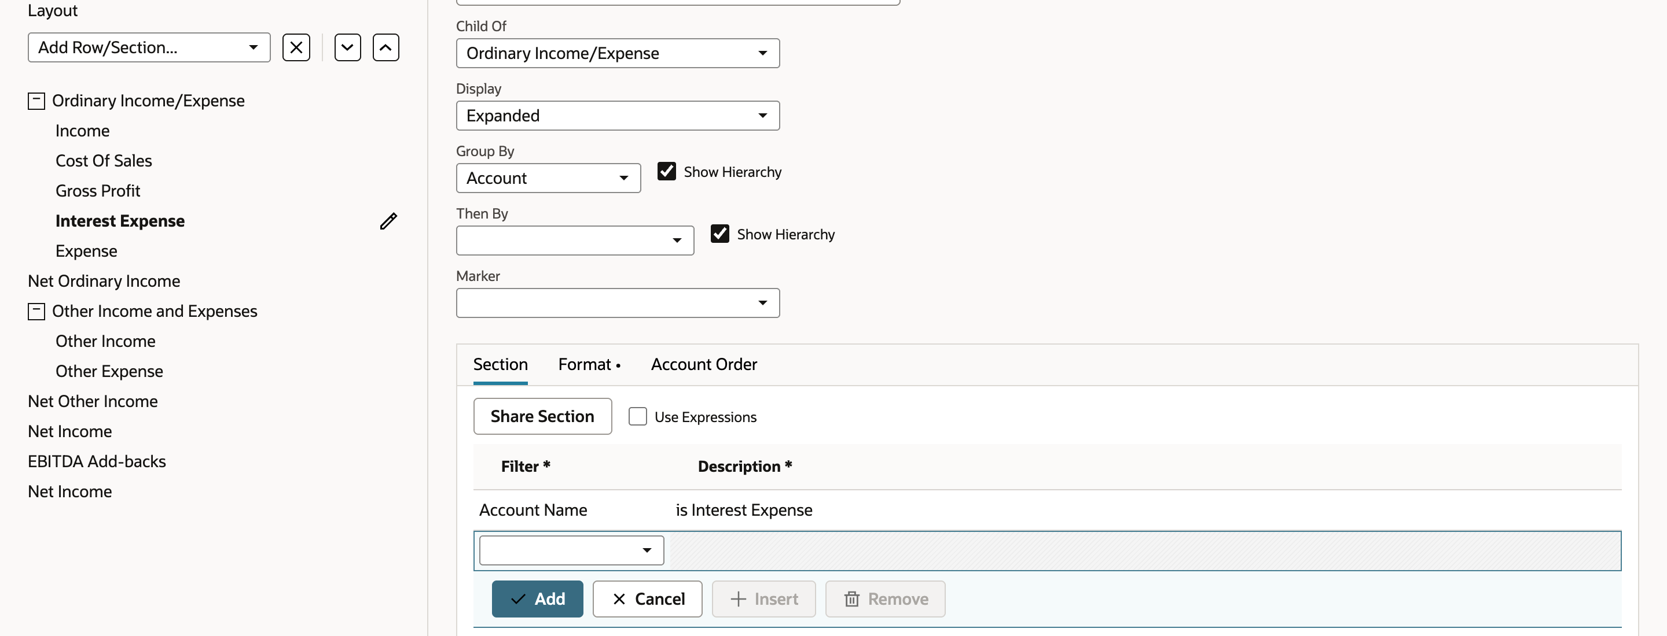The image size is (1667, 636).
Task: Select Other Expense row
Action: [x=109, y=371]
